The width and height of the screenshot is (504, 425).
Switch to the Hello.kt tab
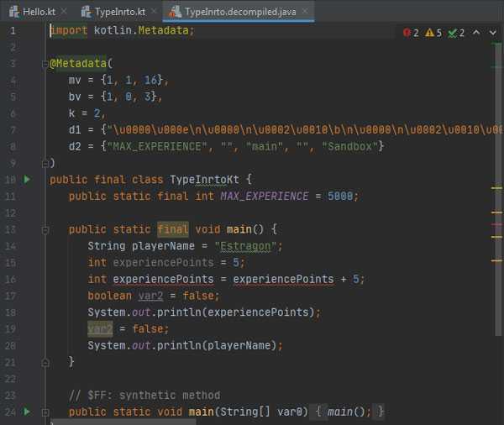tap(39, 12)
